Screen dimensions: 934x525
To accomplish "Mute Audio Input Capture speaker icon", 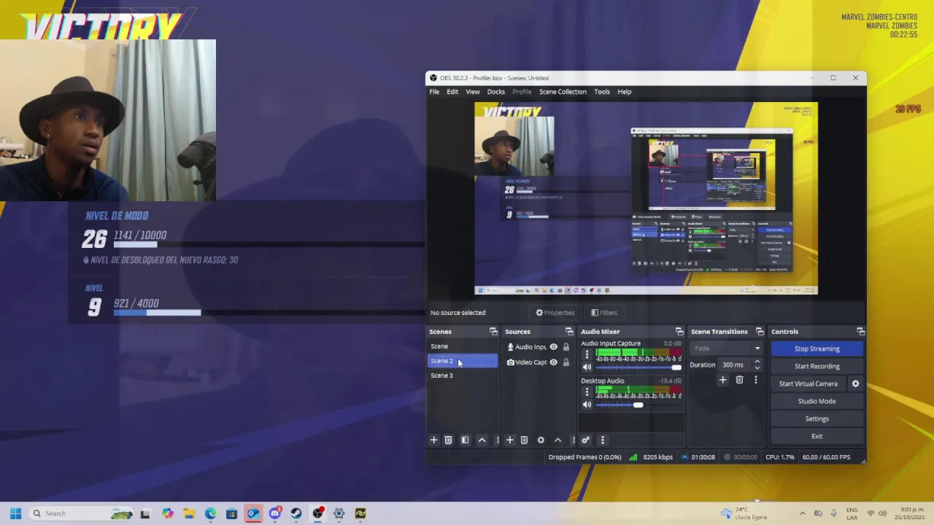I will [587, 367].
